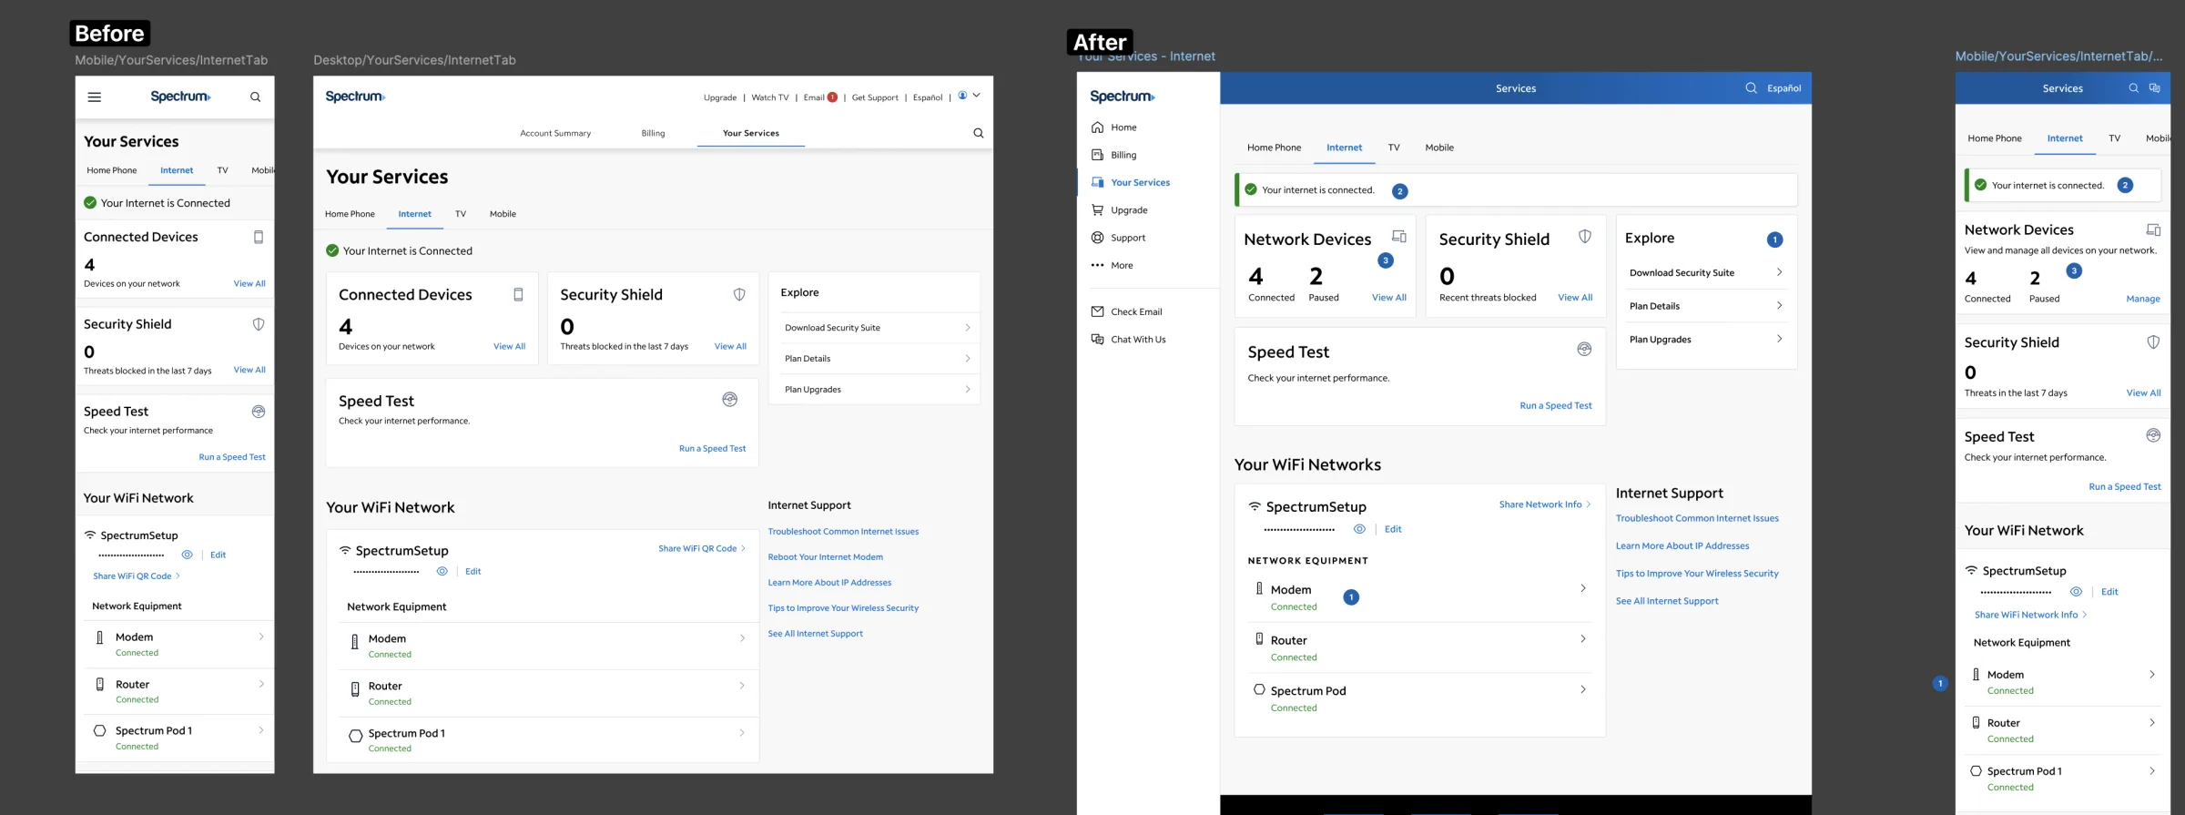The width and height of the screenshot is (2185, 815).
Task: Click chat icon in After mobile blue header
Action: tap(2154, 88)
